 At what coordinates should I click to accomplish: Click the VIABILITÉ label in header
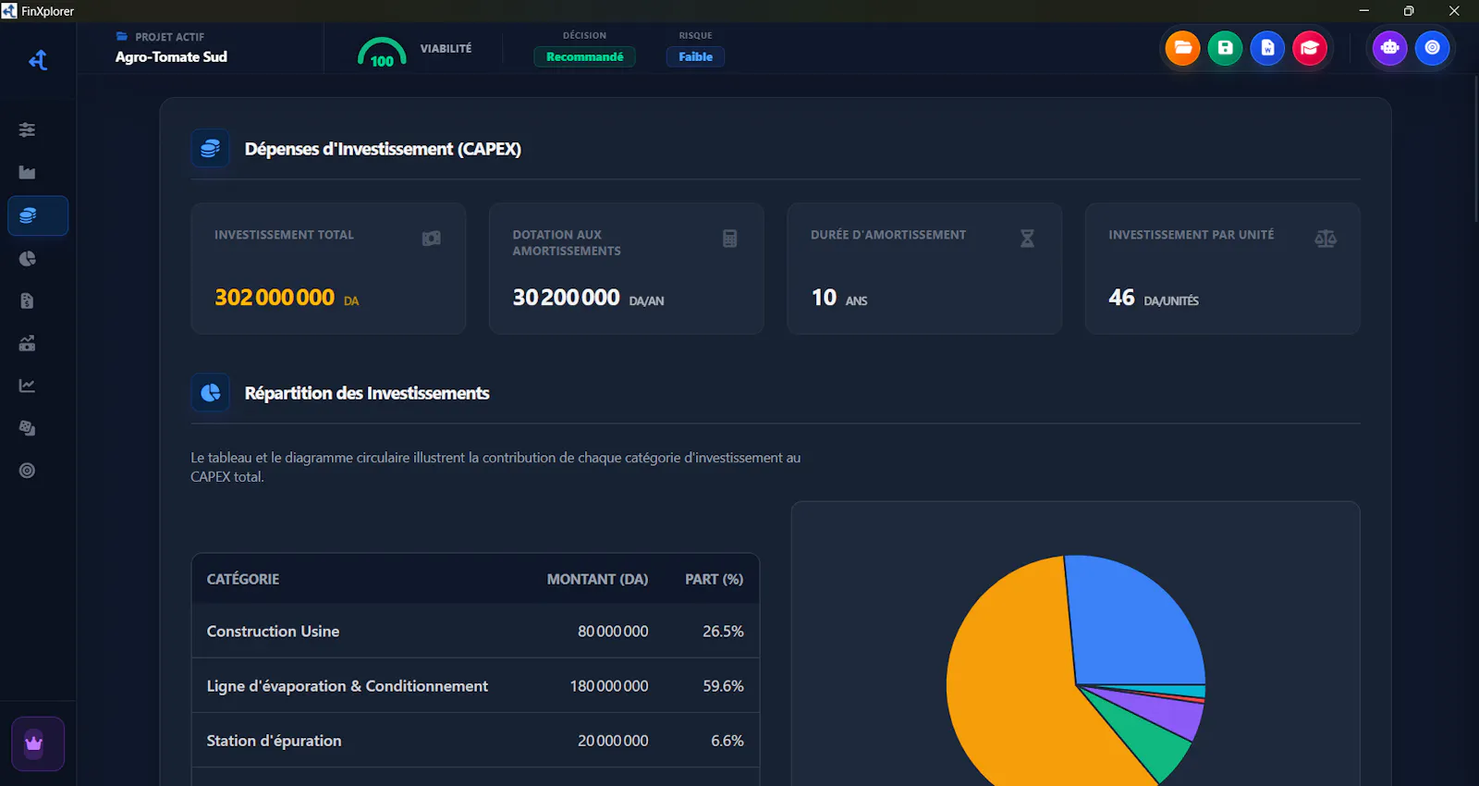click(x=446, y=48)
